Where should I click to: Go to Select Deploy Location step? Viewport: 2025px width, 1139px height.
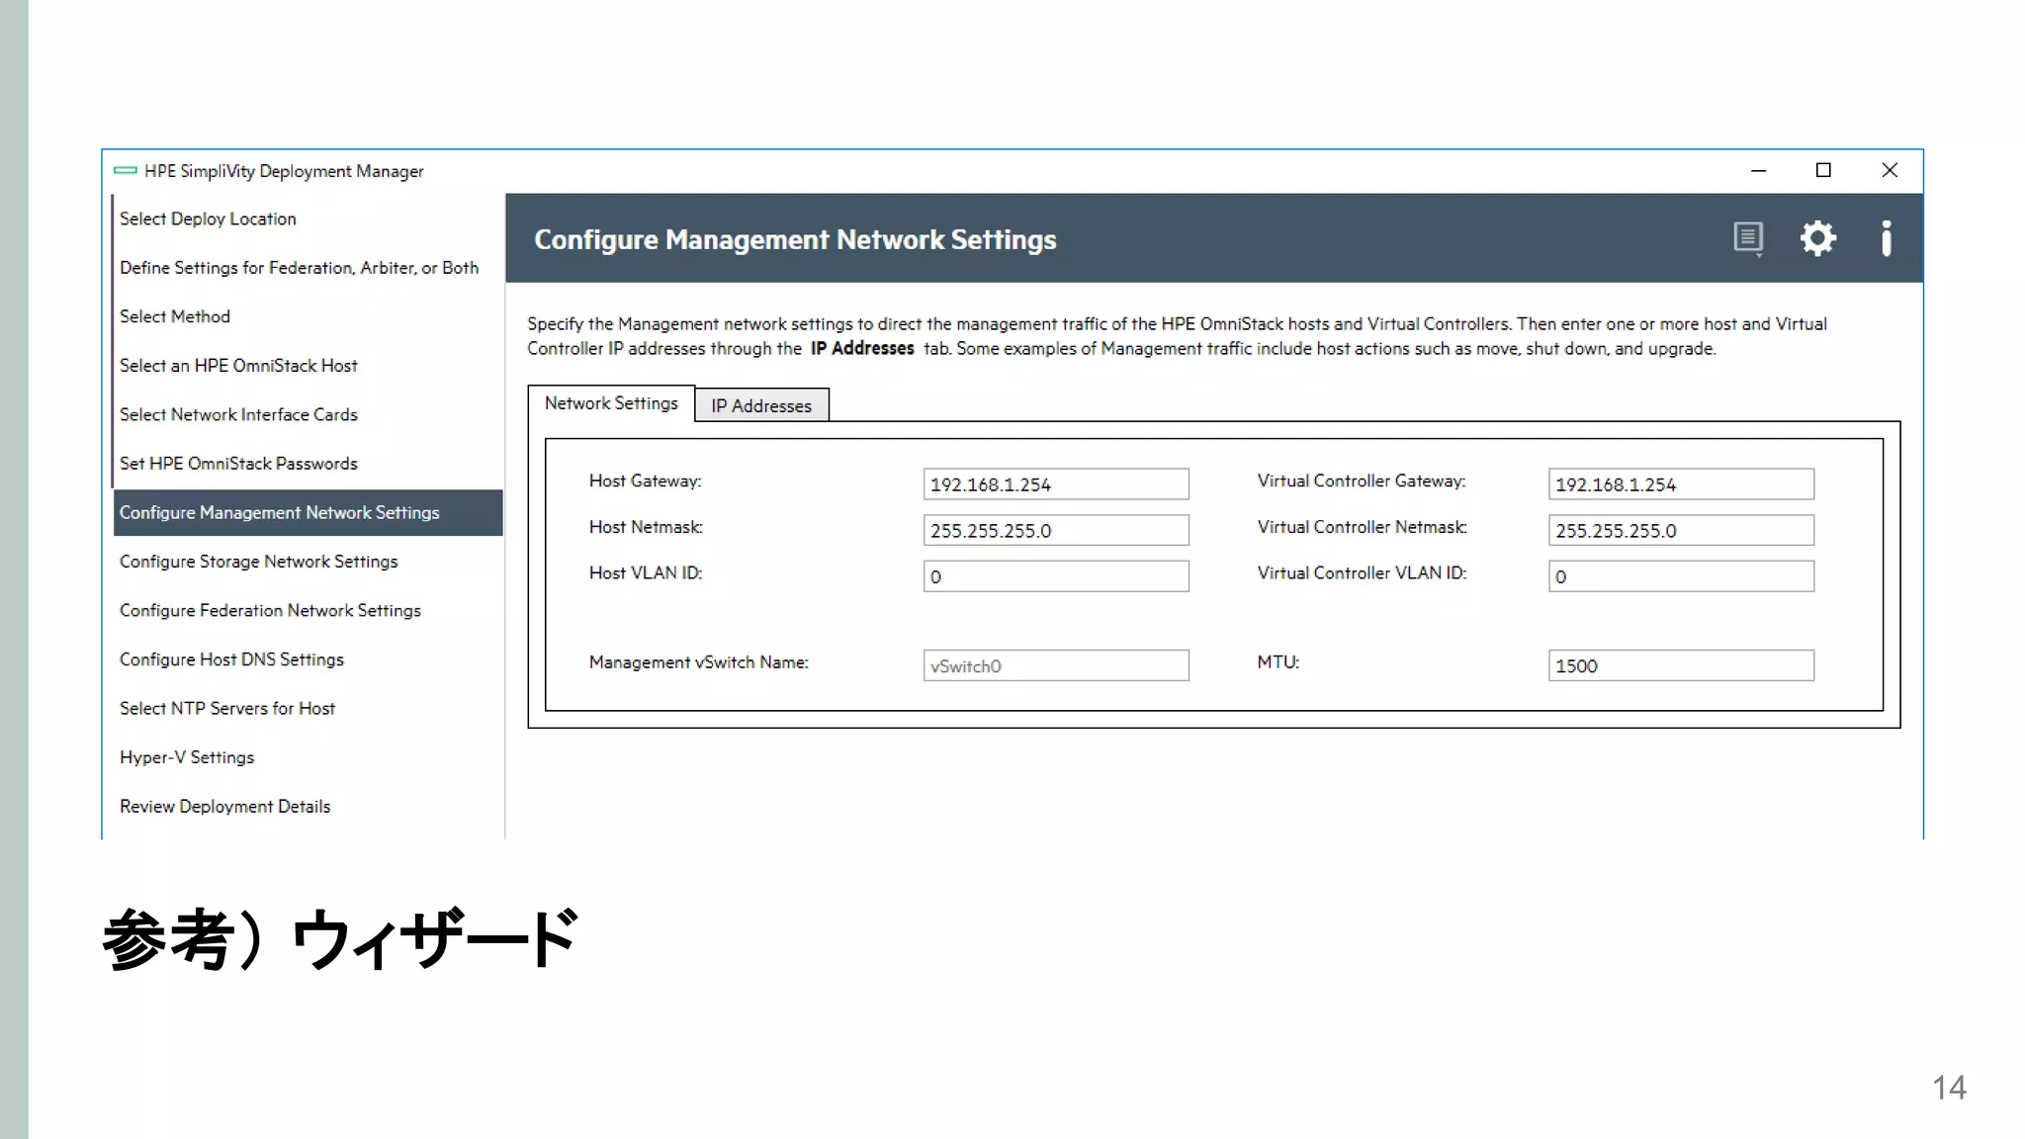tap(208, 219)
